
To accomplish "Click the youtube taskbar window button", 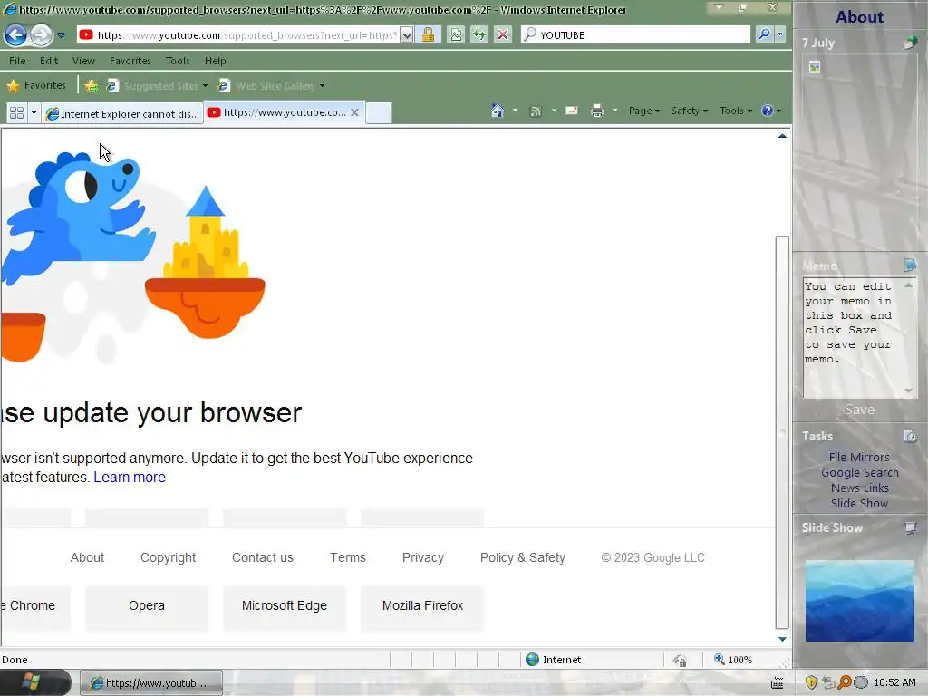I will pos(151,683).
